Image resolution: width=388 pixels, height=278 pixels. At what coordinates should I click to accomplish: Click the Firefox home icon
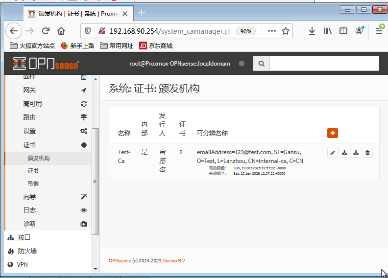click(x=61, y=31)
